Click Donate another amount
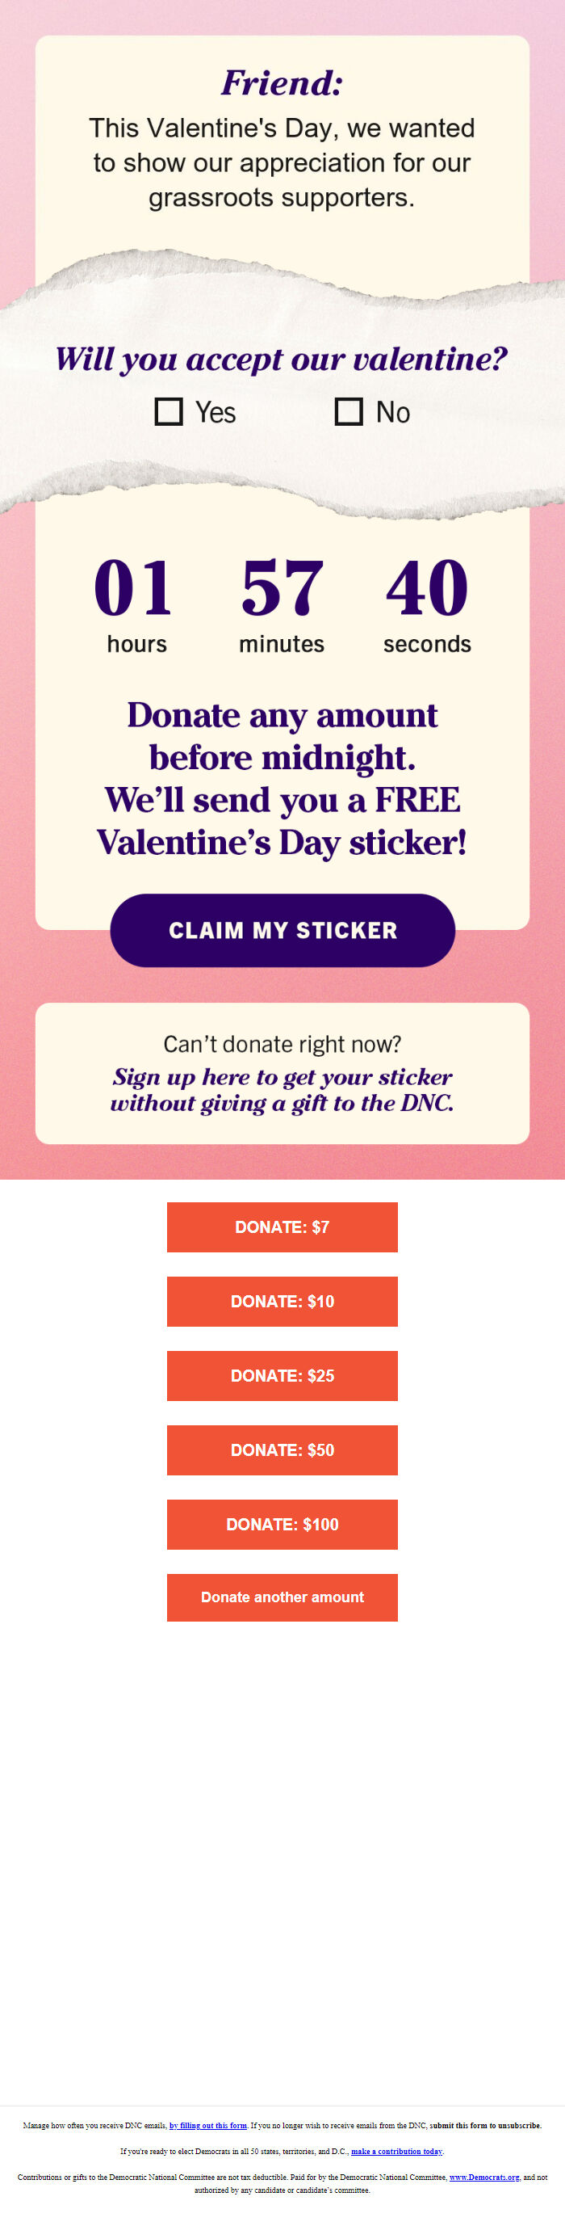Screen dimensions: 565x2226 282,1597
